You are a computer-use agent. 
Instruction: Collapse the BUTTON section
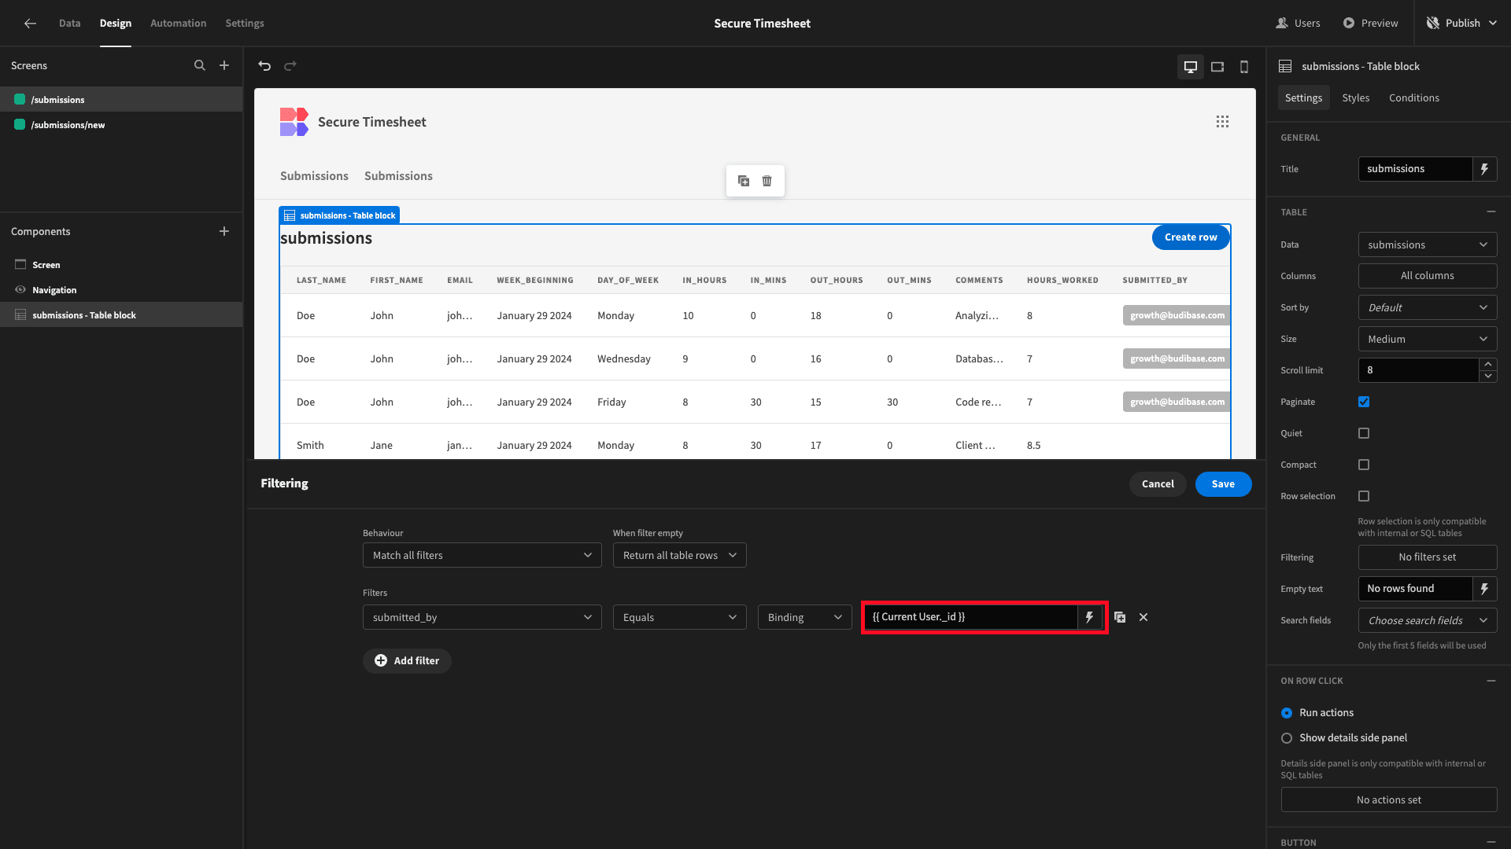(1491, 842)
